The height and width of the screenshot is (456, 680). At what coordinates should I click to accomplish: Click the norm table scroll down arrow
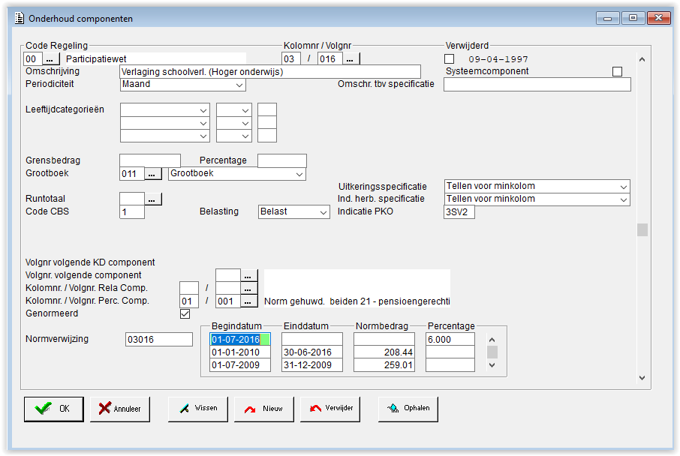point(492,365)
